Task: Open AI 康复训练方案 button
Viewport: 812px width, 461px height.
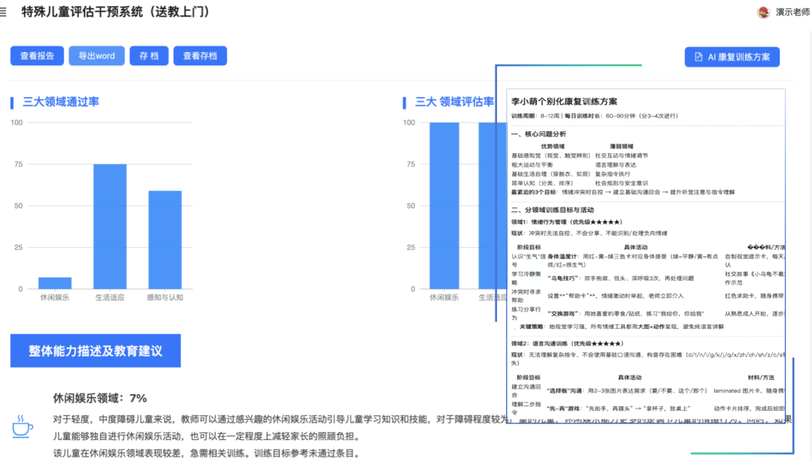Action: [x=732, y=57]
